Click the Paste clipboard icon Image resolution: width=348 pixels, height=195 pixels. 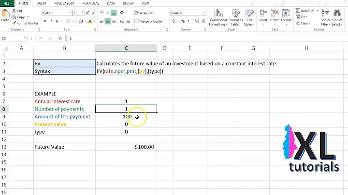coord(5,14)
